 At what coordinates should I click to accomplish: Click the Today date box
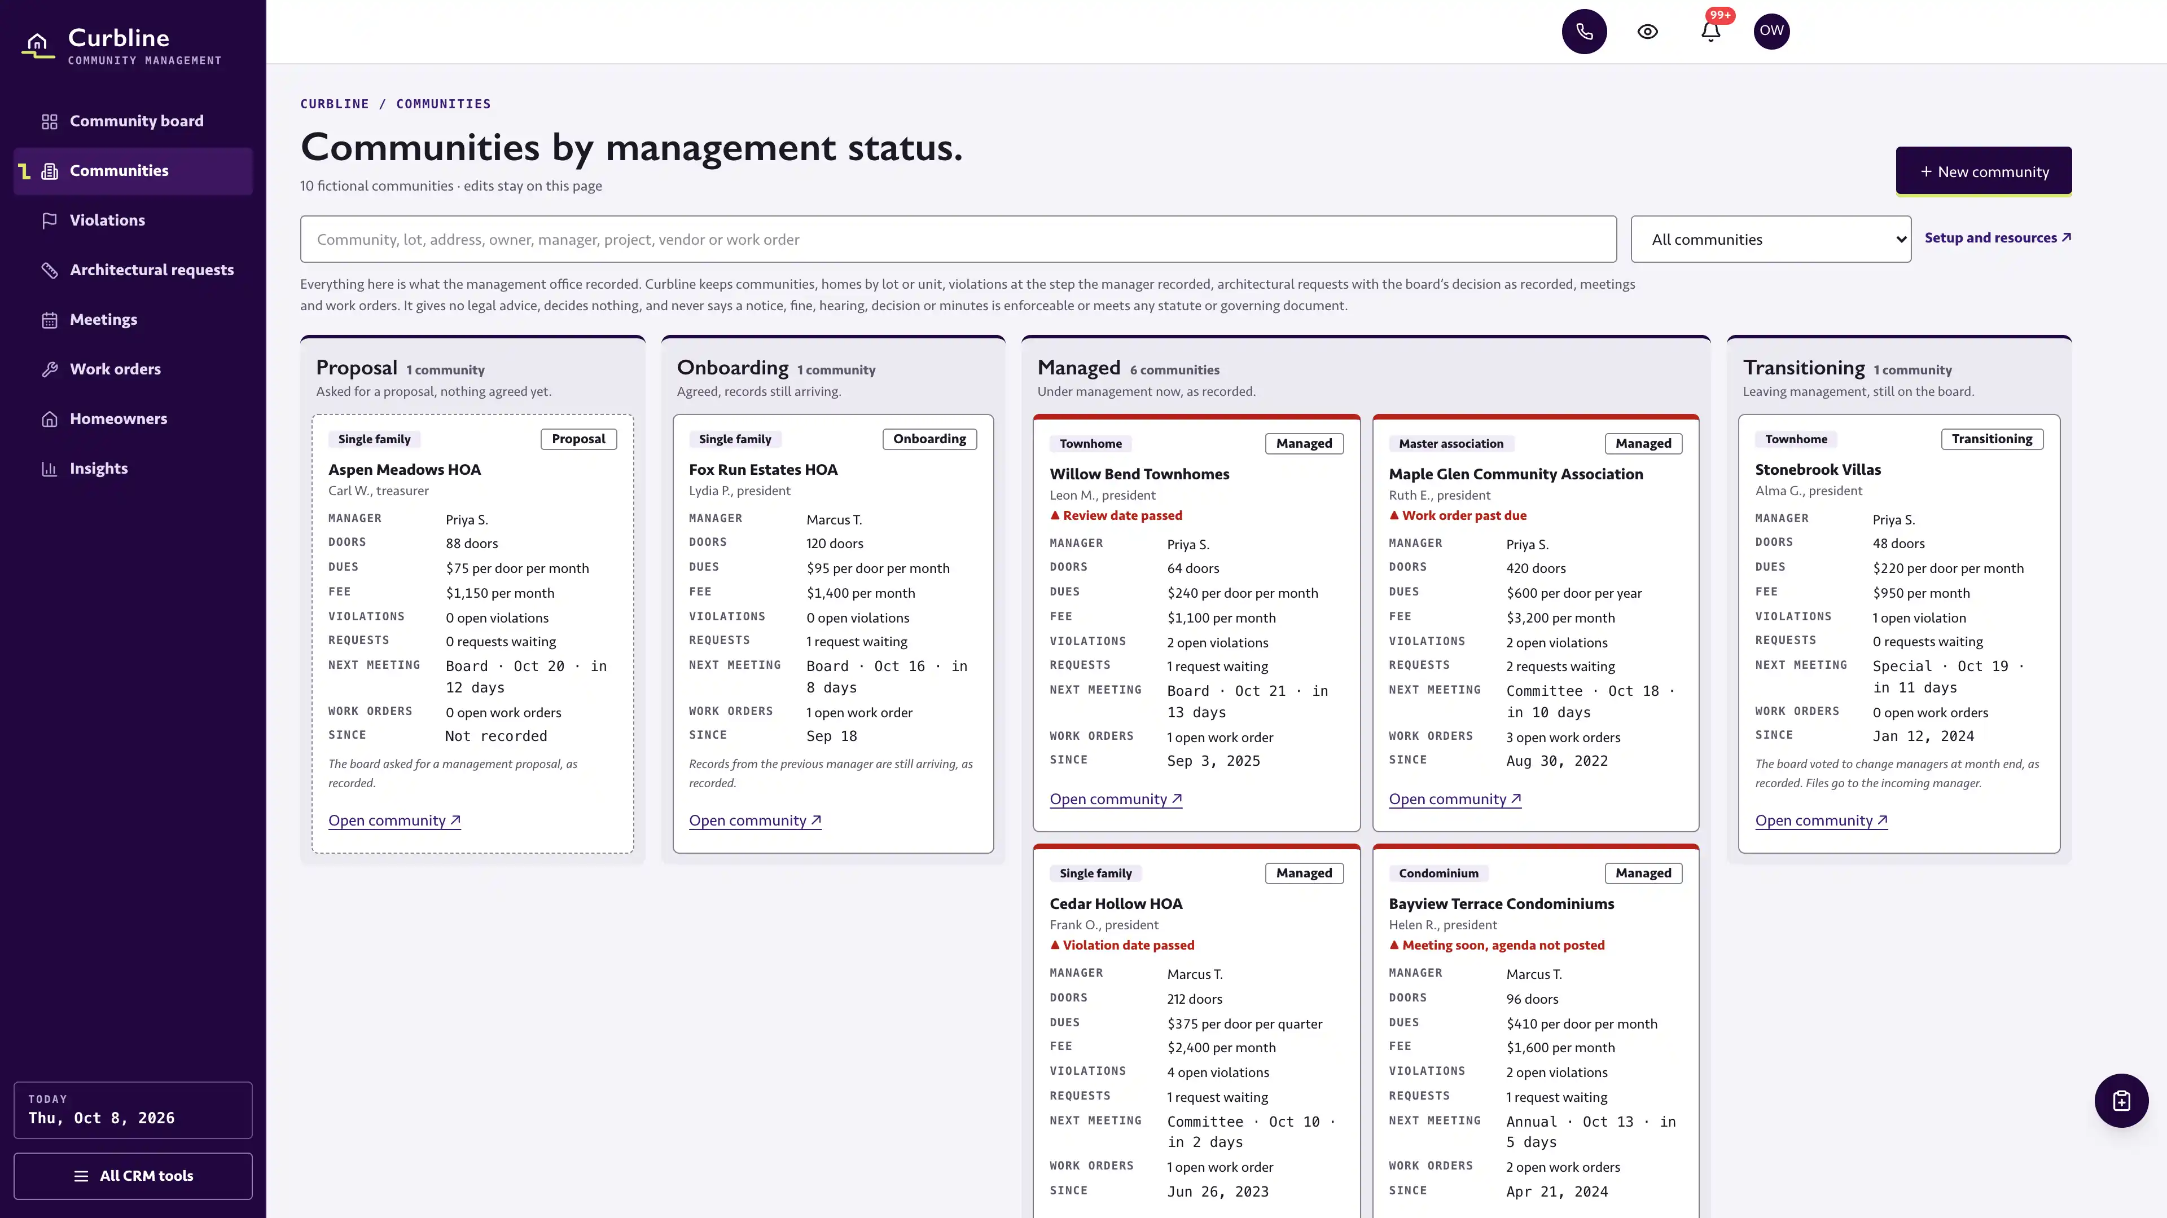133,1110
